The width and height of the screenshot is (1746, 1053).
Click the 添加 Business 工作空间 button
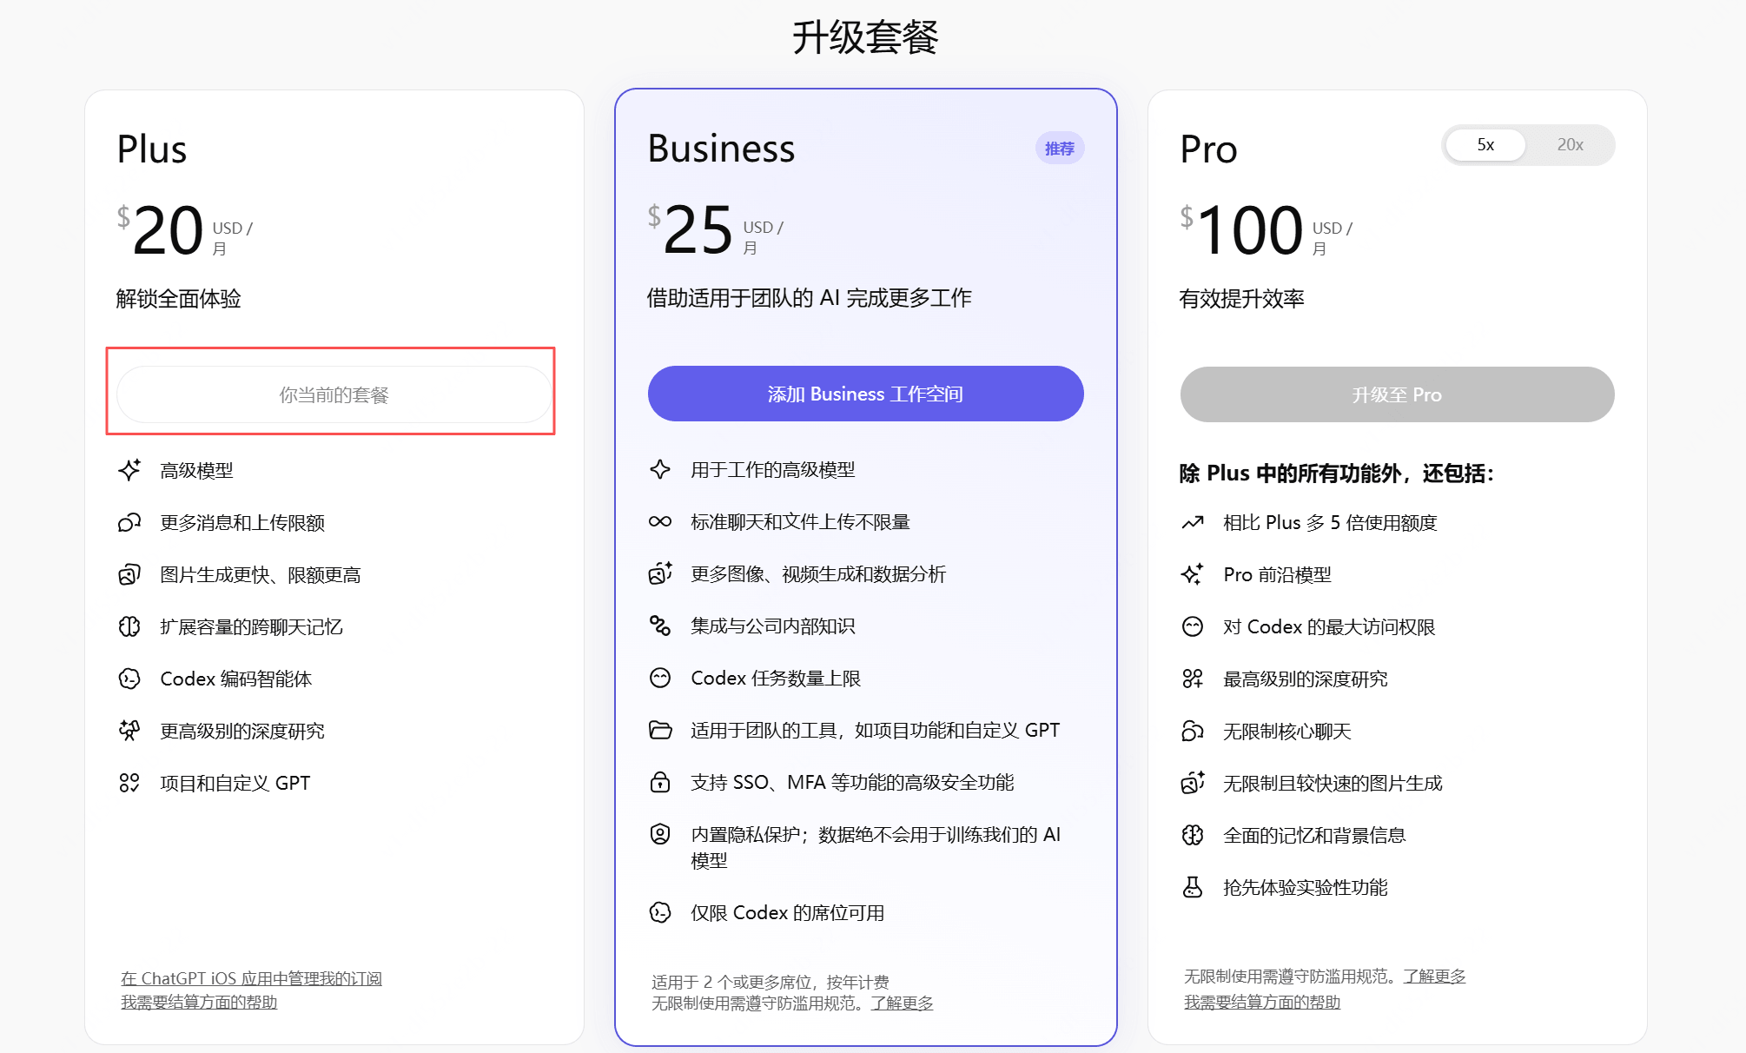[x=865, y=394]
